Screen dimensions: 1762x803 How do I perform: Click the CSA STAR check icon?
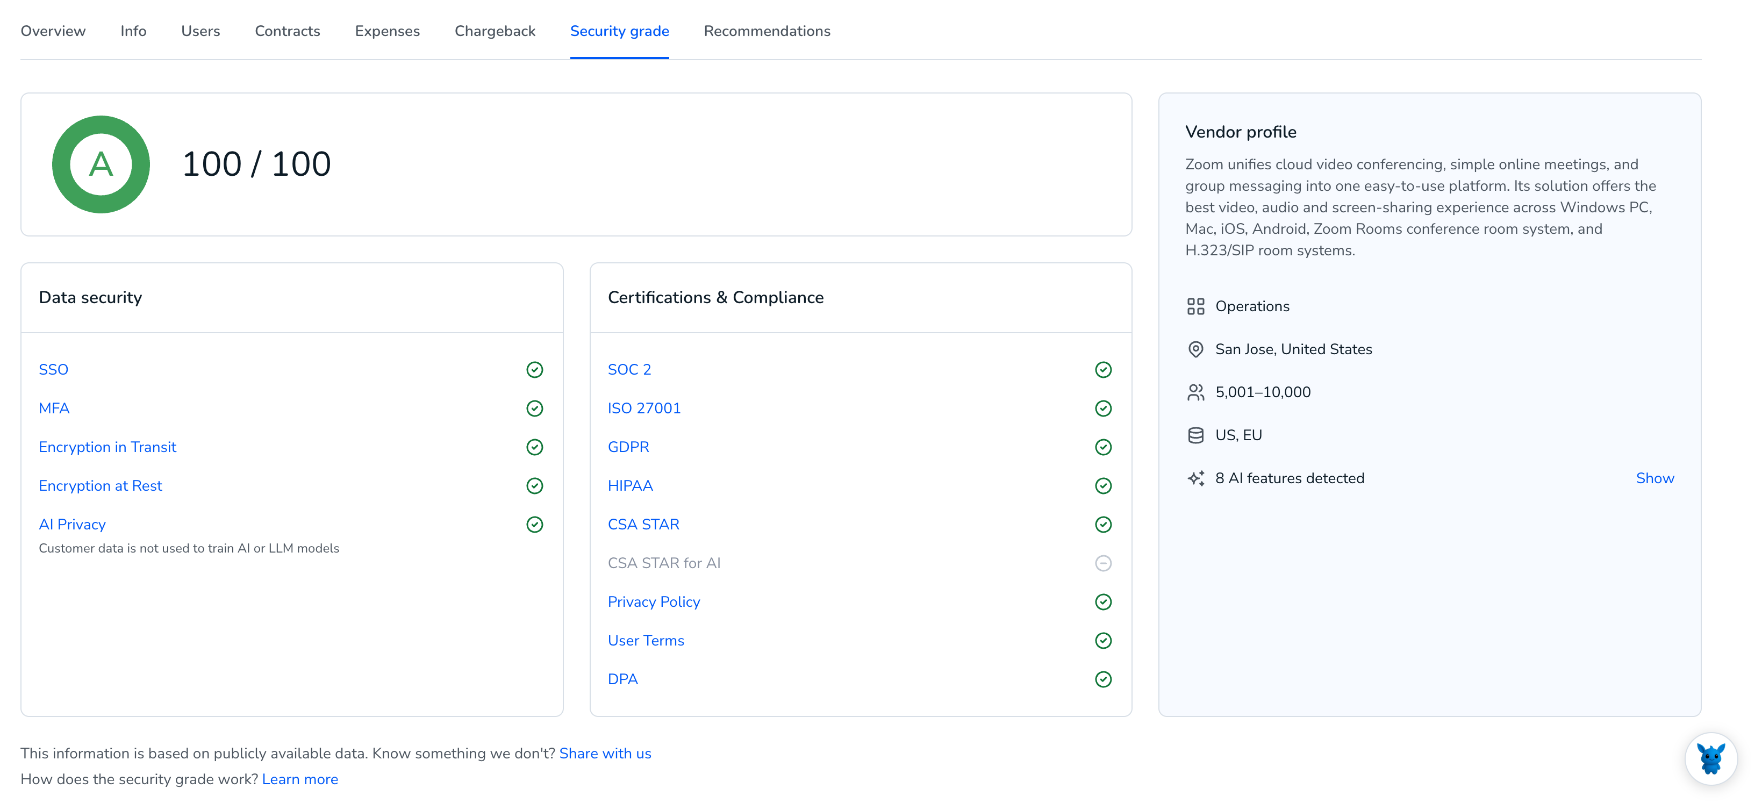pos(1104,525)
